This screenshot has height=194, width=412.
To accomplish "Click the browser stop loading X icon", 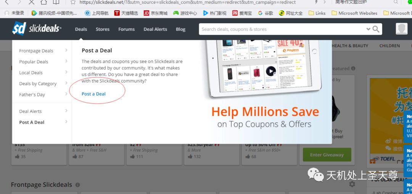I will [x=31, y=2].
